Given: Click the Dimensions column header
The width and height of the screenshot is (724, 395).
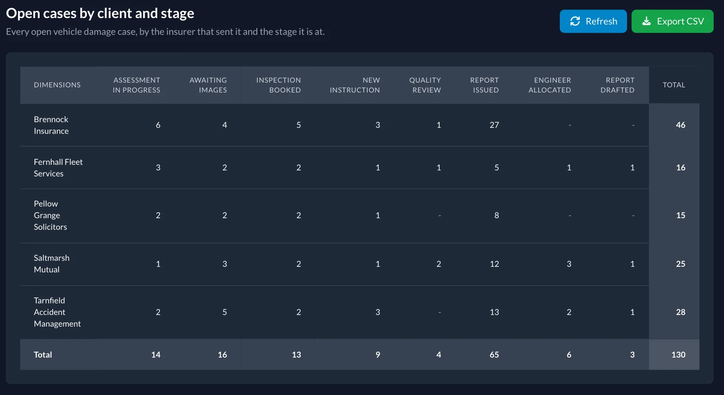Looking at the screenshot, I should (57, 85).
